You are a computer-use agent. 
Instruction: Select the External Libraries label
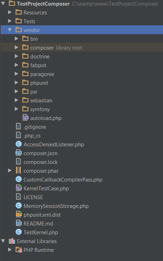tap(37, 241)
